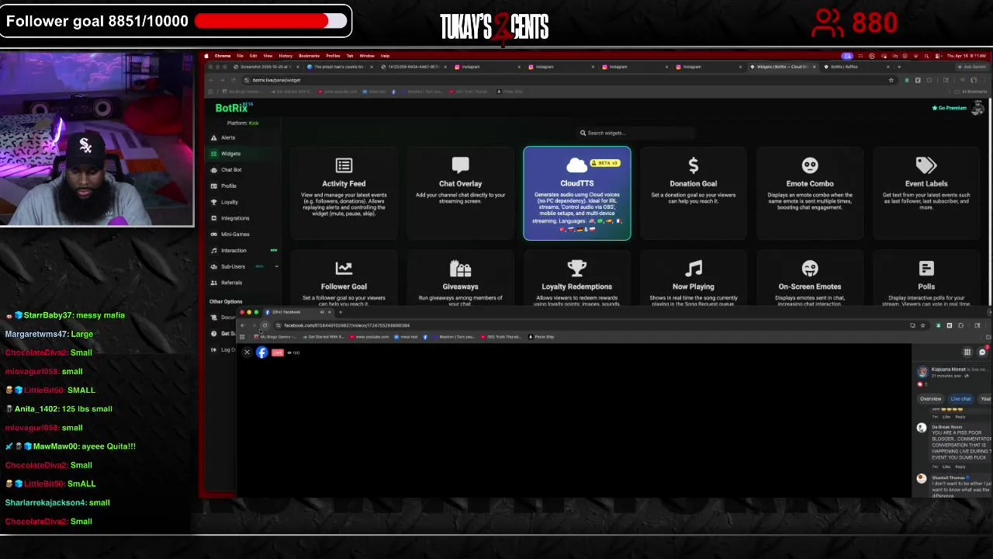
Task: Open the Activity Feed widget card
Action: point(344,193)
